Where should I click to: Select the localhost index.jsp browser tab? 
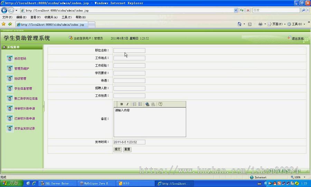pyautogui.click(x=51, y=25)
